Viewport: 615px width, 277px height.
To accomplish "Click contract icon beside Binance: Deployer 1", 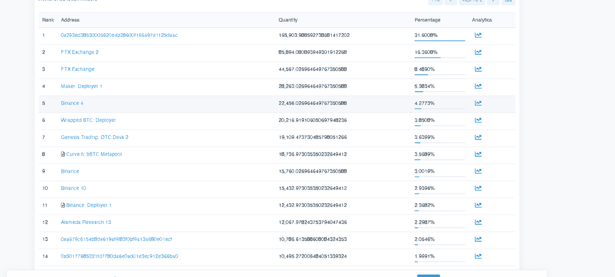I will [63, 205].
